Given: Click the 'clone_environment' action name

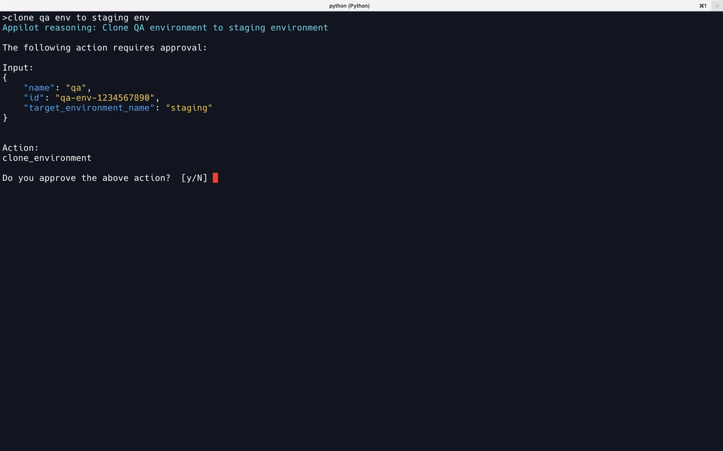Looking at the screenshot, I should coord(47,158).
